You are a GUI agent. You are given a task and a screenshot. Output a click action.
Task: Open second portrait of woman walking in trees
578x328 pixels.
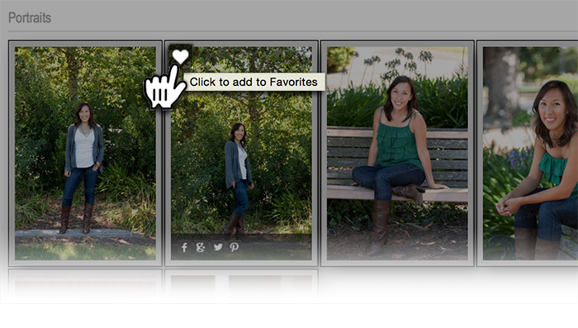[241, 153]
